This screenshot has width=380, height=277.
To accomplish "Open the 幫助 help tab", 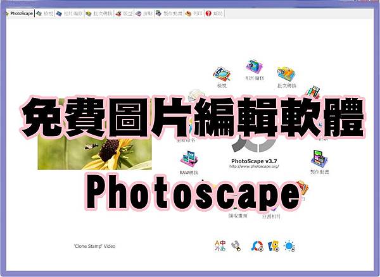I will pos(214,13).
